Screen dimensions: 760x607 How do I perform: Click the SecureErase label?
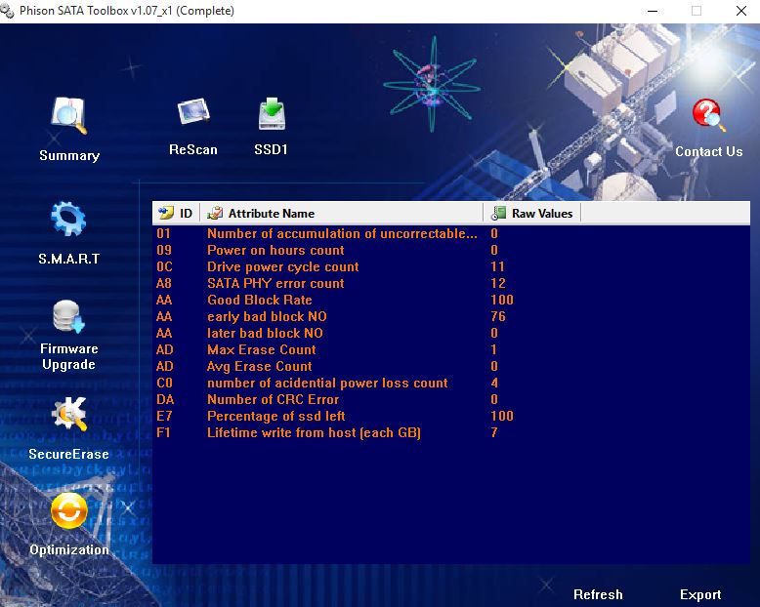pos(68,454)
